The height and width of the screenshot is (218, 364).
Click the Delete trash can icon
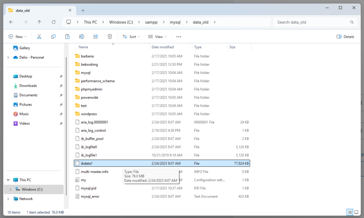110,37
